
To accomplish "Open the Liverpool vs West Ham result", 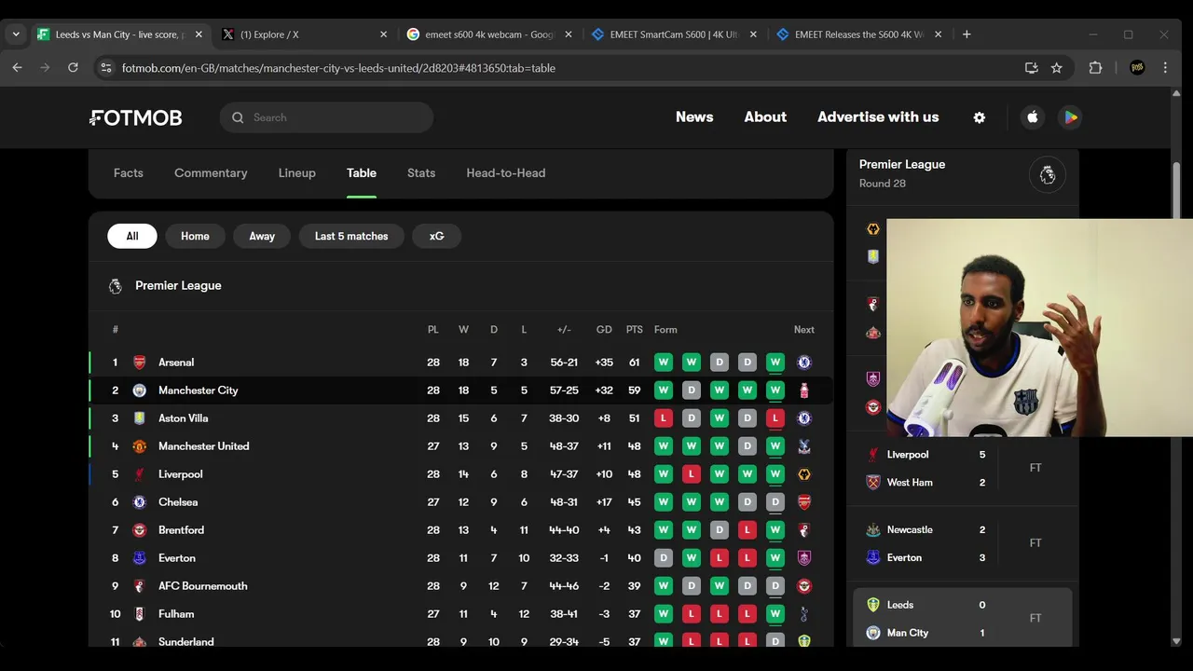I will pyautogui.click(x=963, y=469).
